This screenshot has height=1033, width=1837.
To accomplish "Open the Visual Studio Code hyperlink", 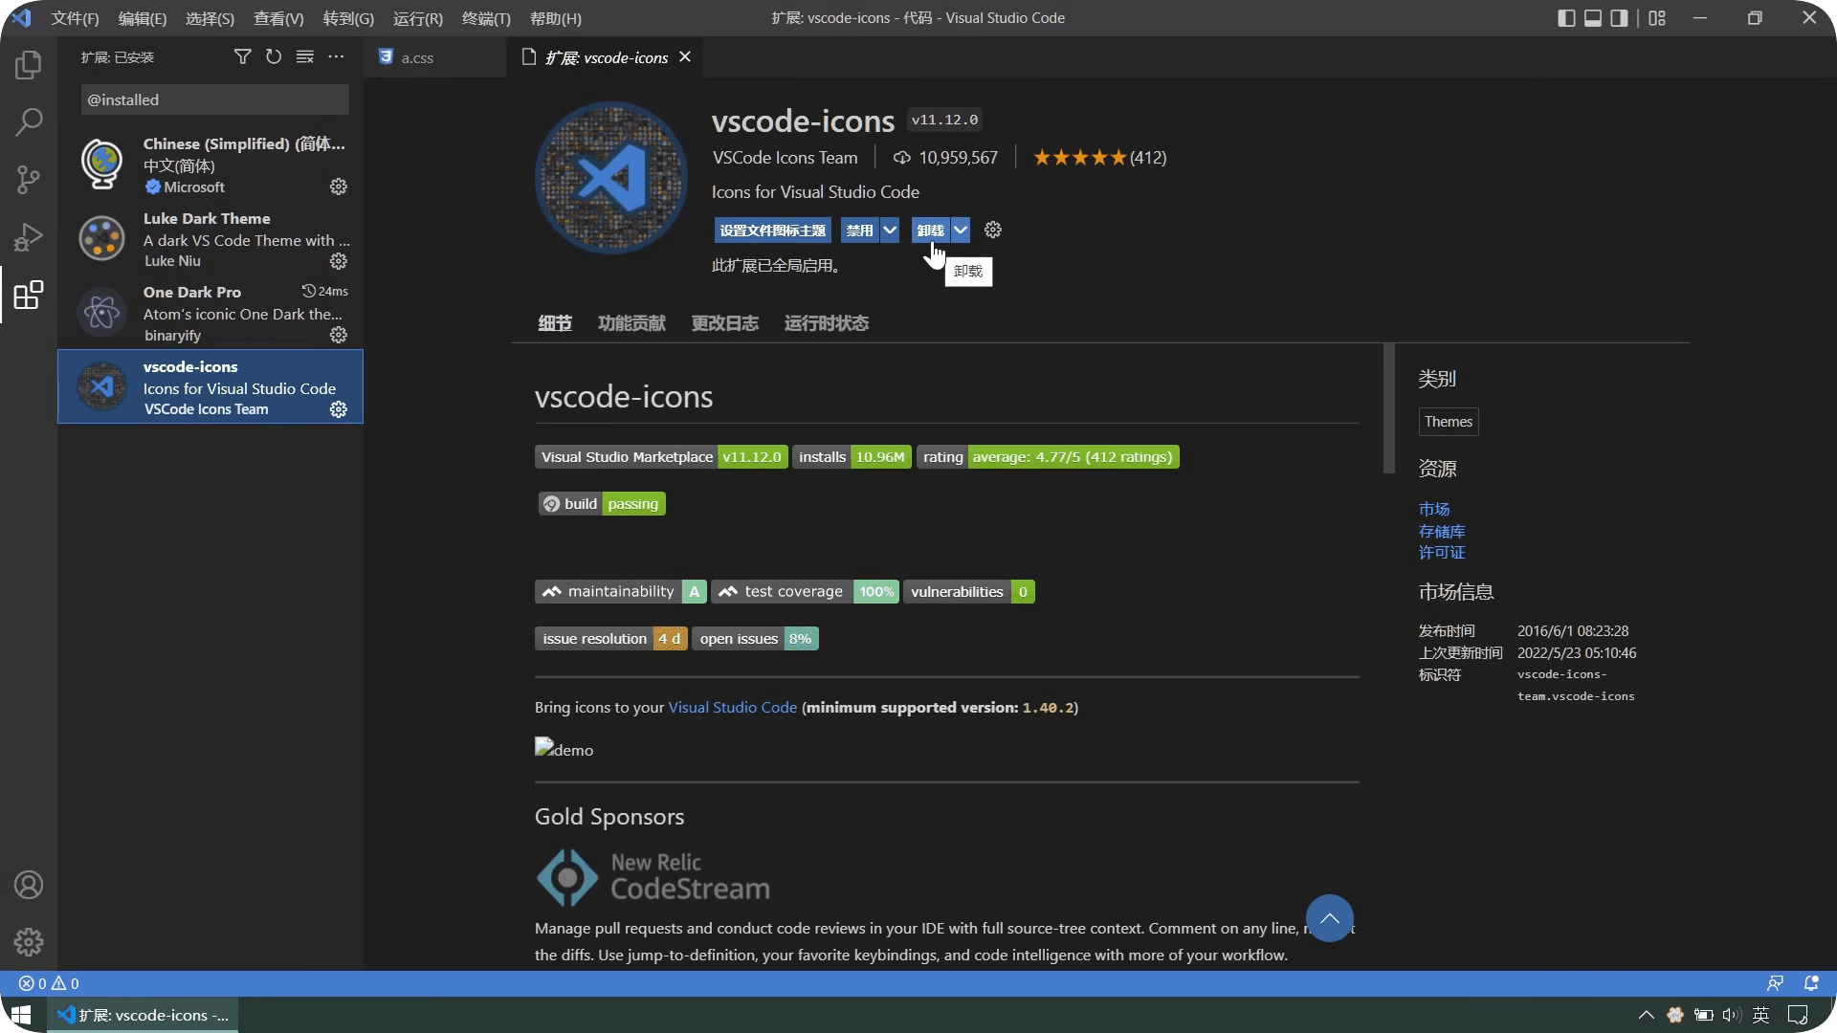I will coord(732,708).
